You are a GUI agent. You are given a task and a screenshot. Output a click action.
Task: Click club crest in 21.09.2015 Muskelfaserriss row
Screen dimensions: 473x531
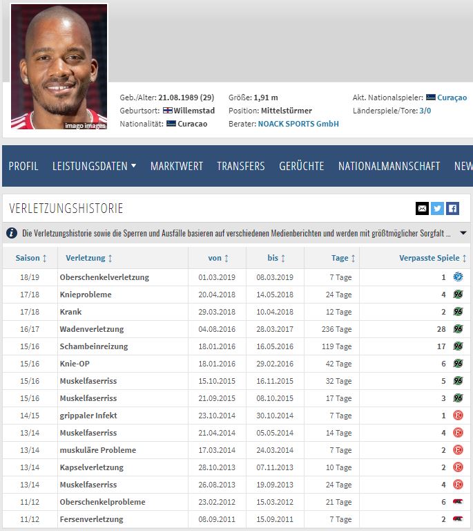tap(458, 398)
